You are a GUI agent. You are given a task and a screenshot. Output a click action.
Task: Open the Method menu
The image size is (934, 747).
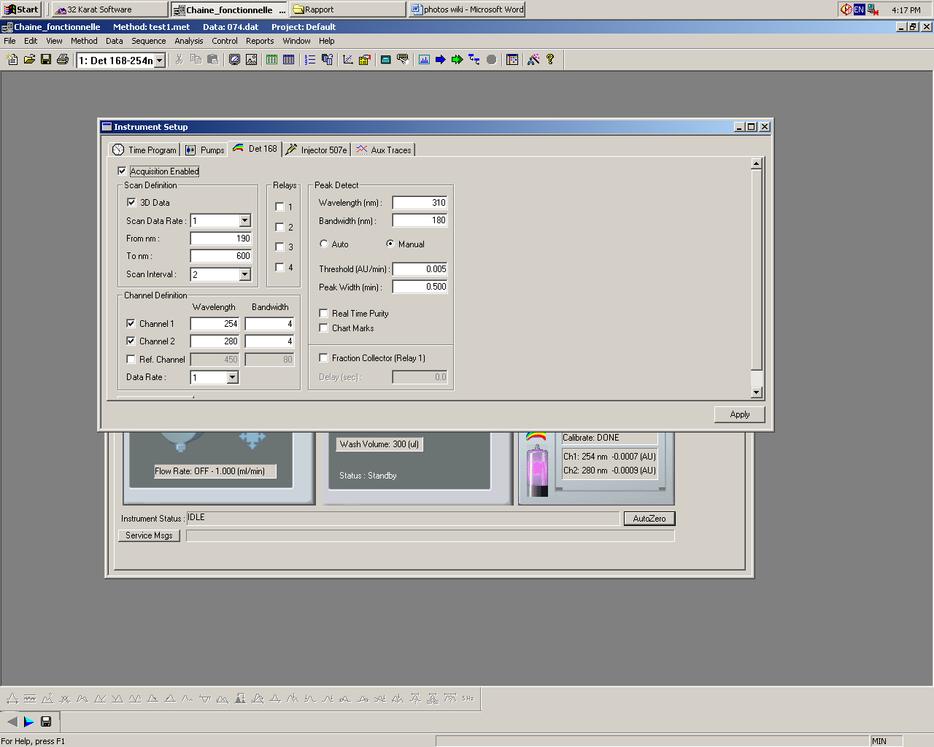point(84,41)
